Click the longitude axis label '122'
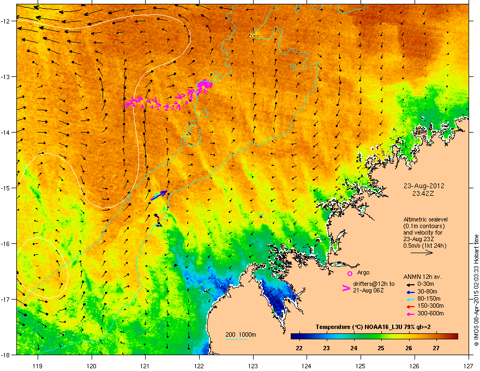The image size is (480, 371). [x=199, y=366]
